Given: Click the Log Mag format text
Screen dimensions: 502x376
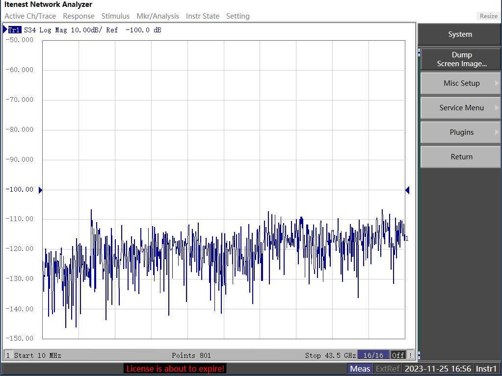Looking at the screenshot, I should click(x=53, y=30).
